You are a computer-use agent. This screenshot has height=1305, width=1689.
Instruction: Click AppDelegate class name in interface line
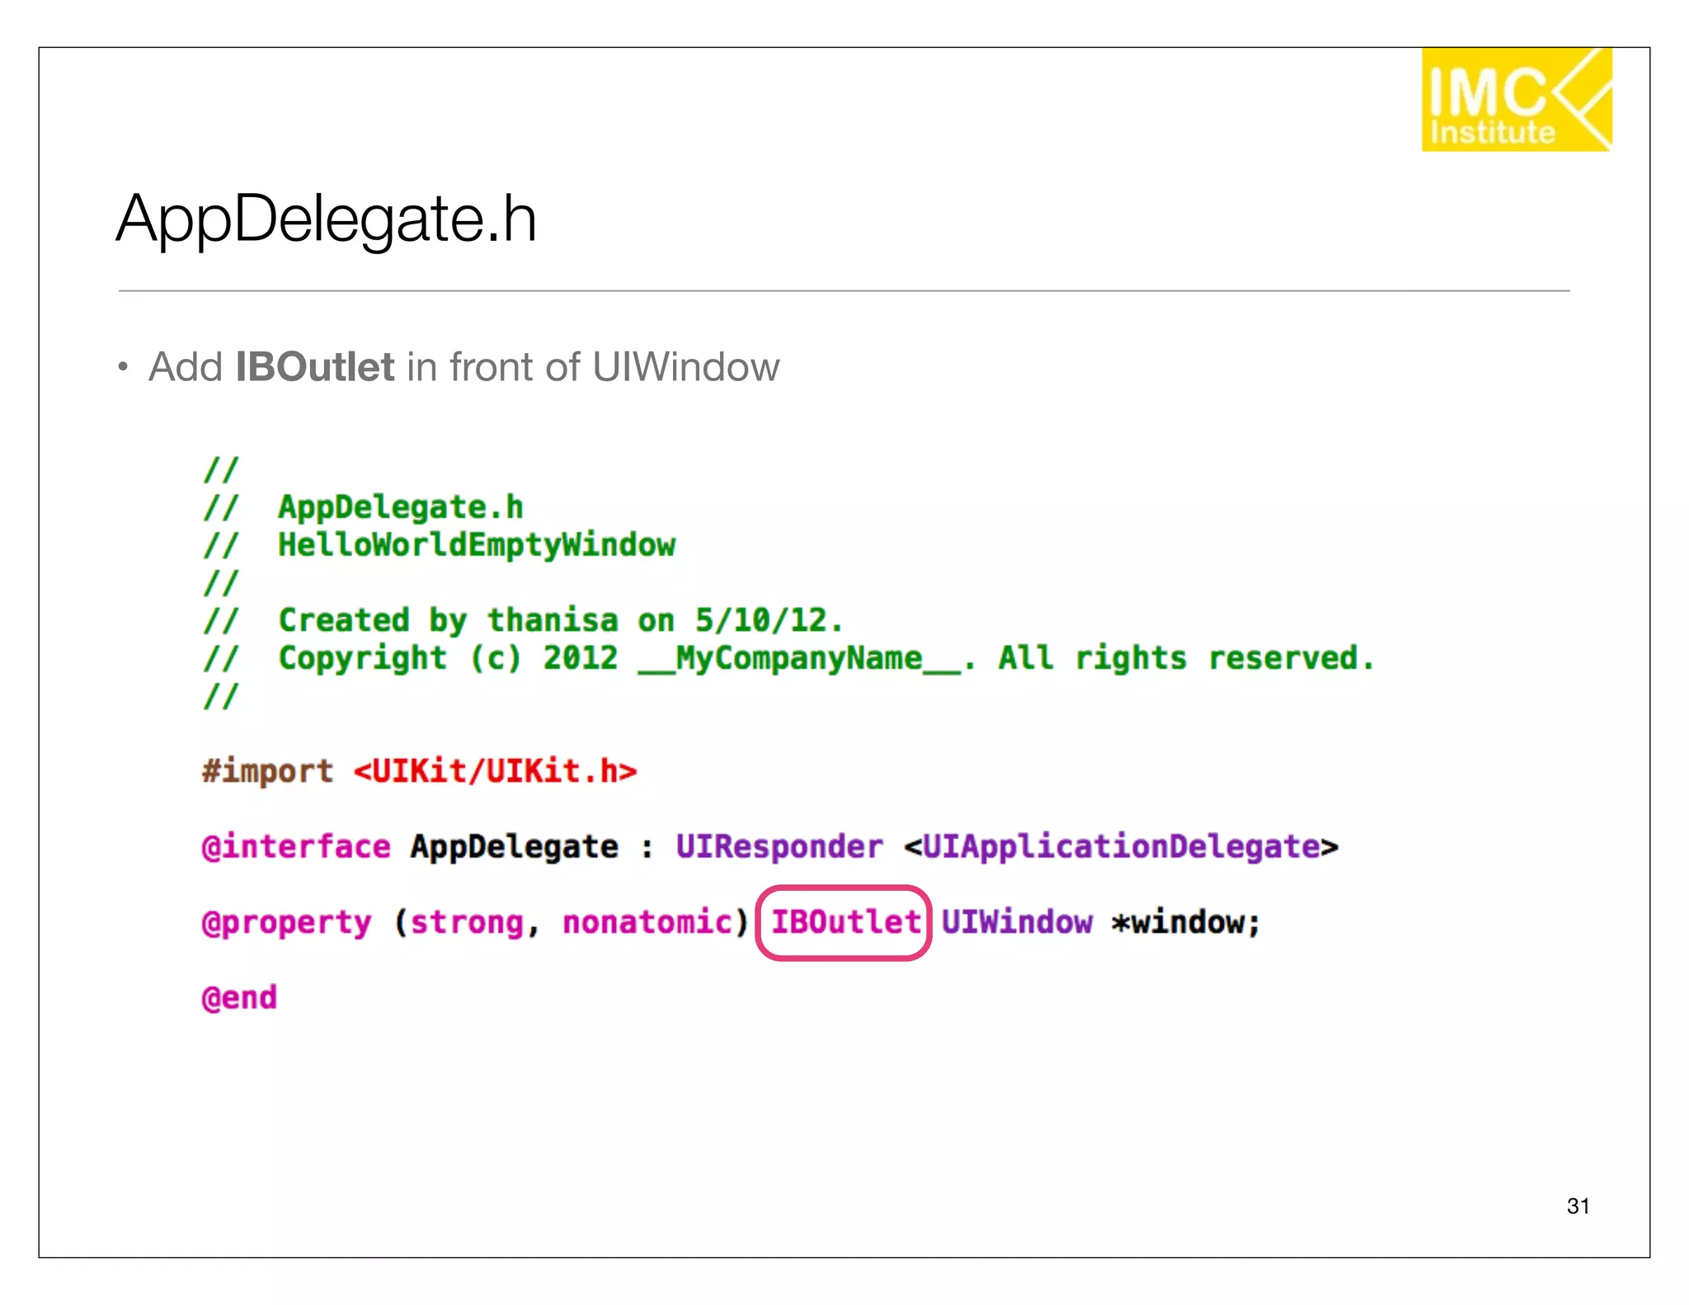tap(514, 847)
